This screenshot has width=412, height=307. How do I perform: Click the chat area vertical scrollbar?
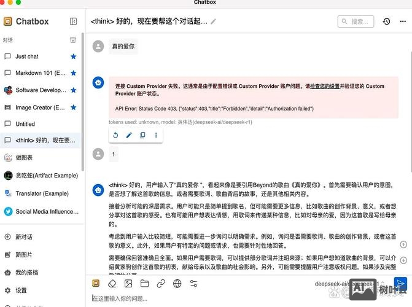point(411,111)
